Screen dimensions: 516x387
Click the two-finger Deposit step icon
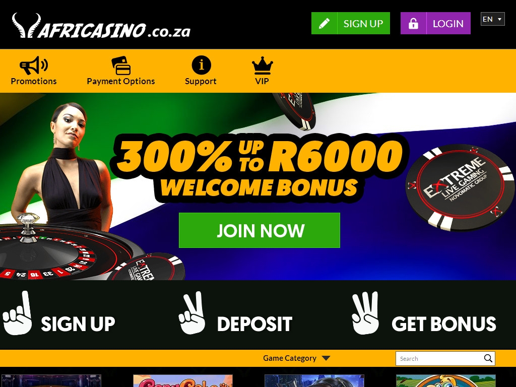coord(192,313)
